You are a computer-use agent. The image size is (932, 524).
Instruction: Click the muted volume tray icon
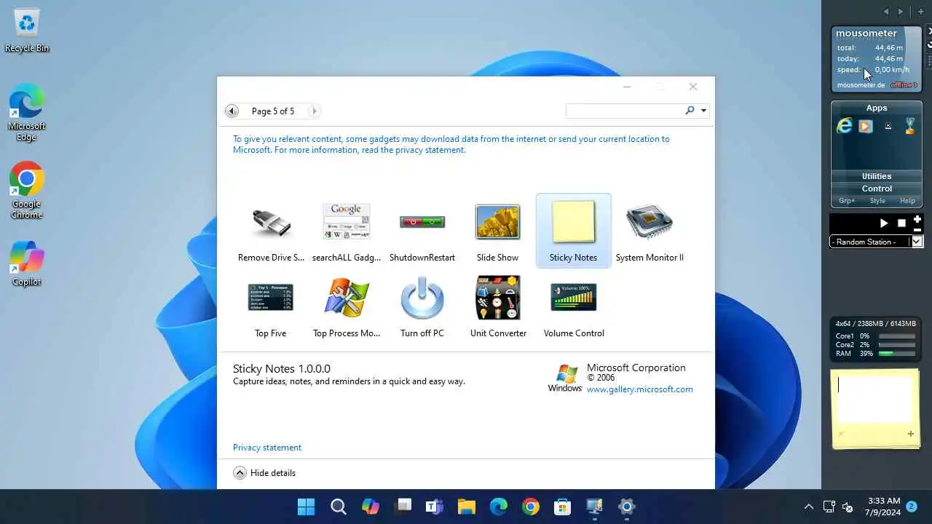848,507
